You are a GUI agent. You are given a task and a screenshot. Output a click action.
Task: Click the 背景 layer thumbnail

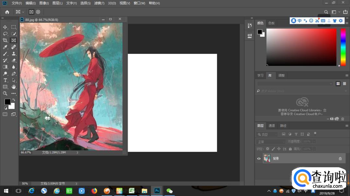(x=267, y=159)
